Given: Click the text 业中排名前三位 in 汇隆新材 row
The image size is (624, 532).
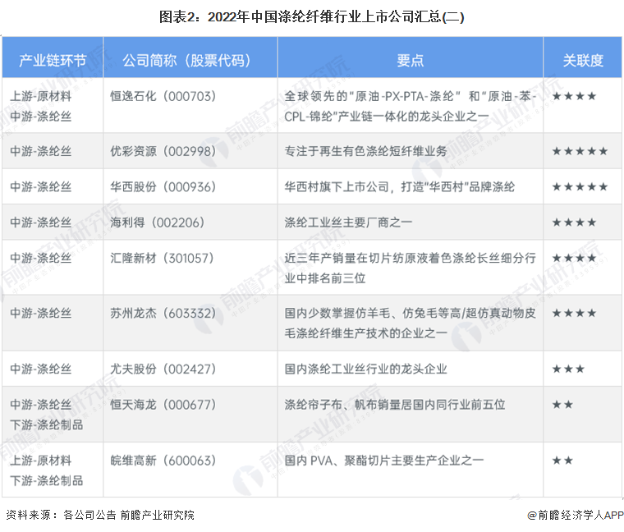Looking at the screenshot, I should click(x=325, y=278).
